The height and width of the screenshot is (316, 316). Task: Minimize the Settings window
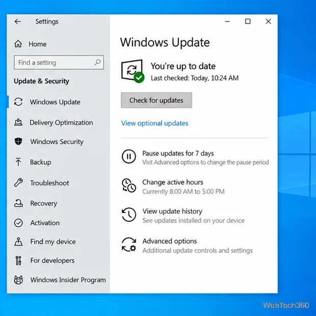point(227,21)
